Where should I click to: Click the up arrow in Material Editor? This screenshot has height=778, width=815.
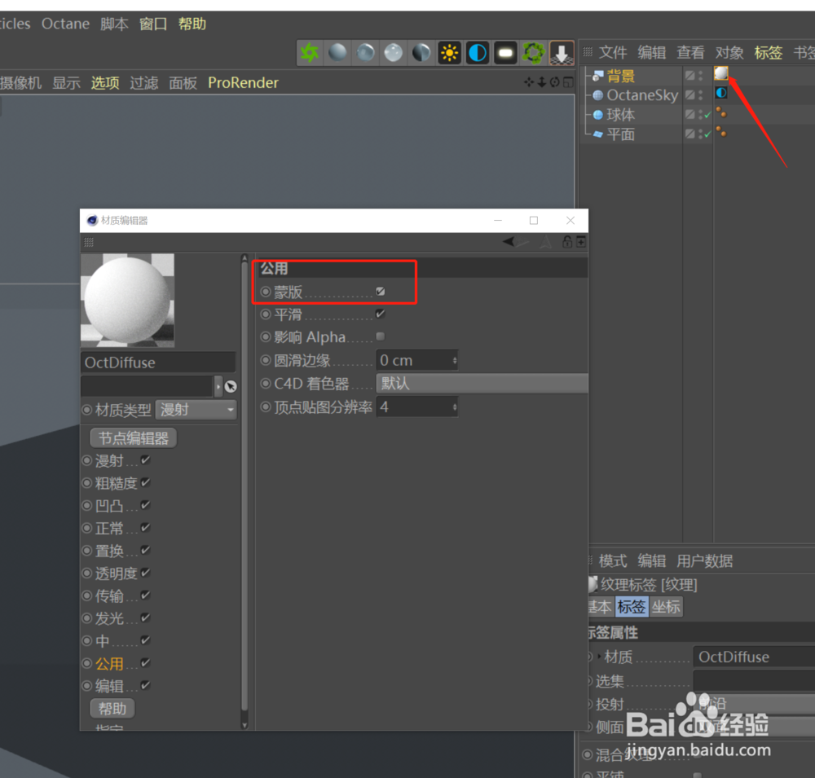546,242
